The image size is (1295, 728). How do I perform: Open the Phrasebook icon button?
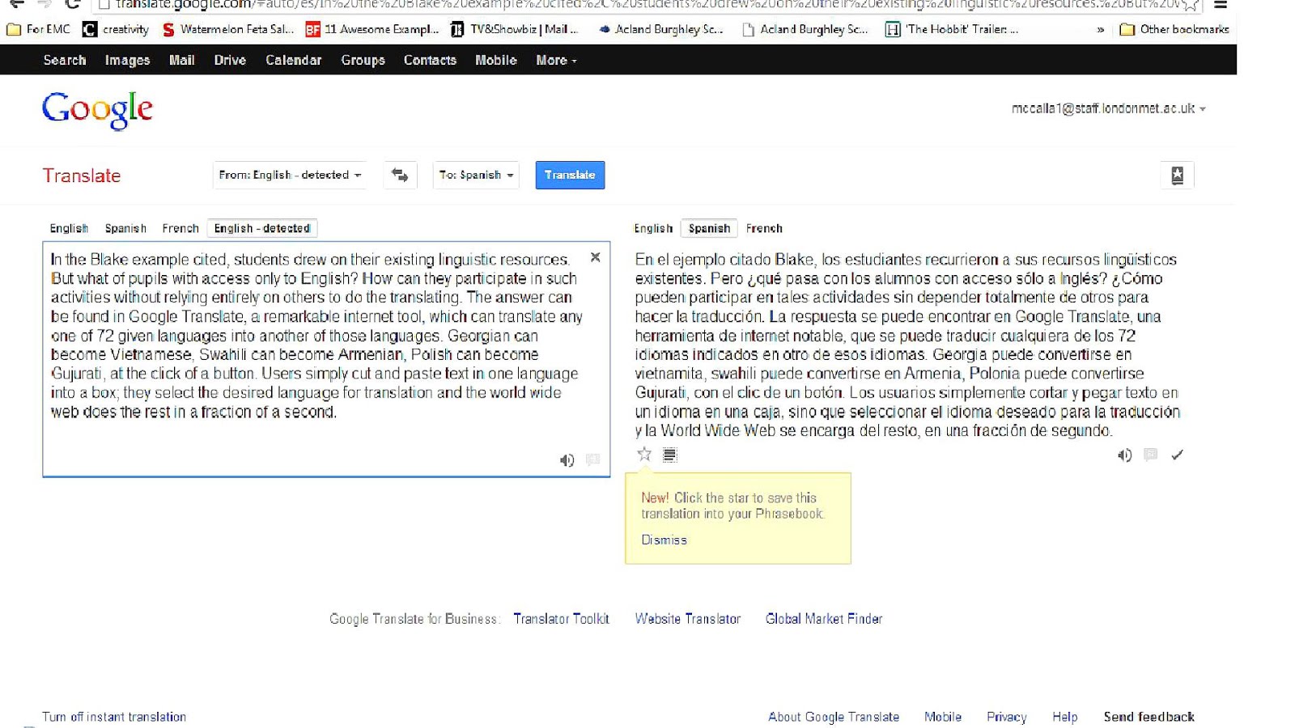click(x=1177, y=175)
